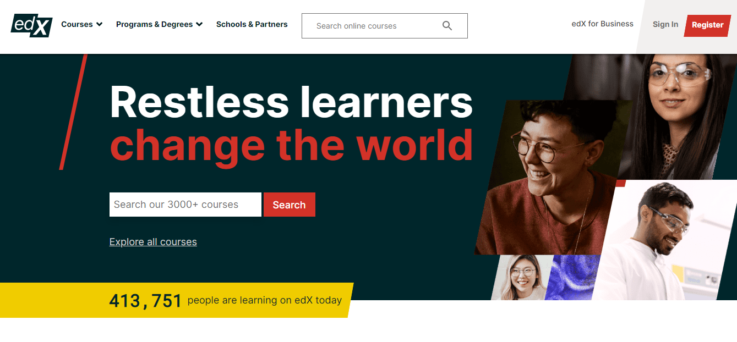Viewport: 737px width, 342px height.
Task: Click the red Search button
Action: (290, 205)
